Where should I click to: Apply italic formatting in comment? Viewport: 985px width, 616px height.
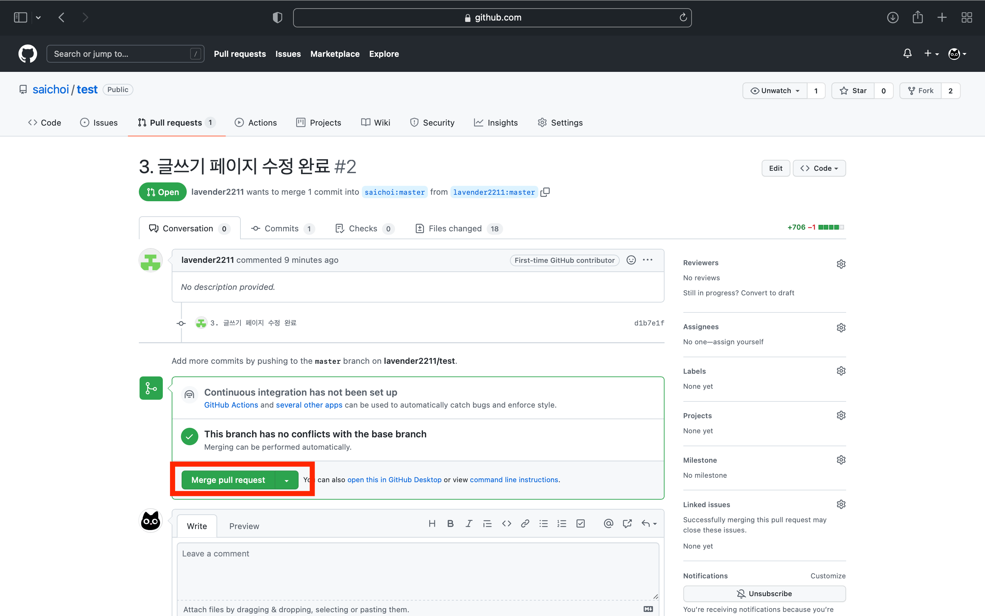click(x=469, y=524)
